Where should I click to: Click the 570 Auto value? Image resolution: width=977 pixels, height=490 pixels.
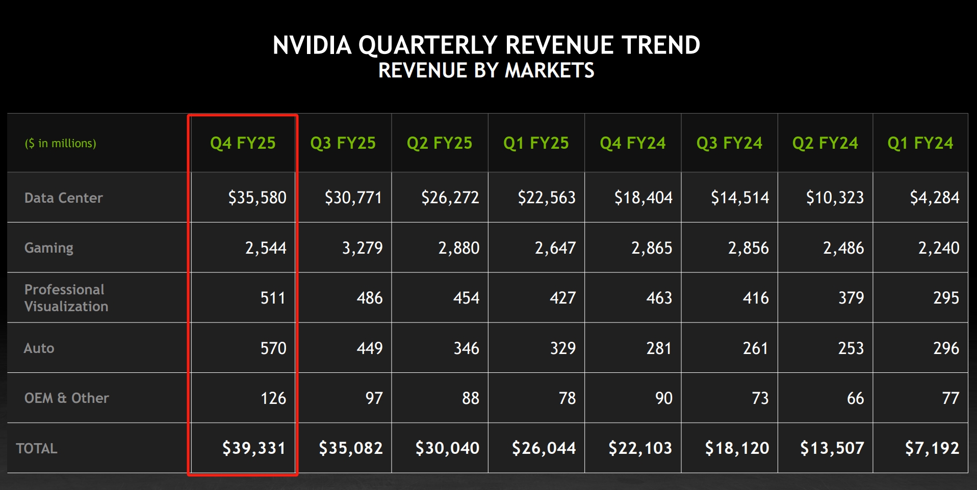pyautogui.click(x=273, y=348)
